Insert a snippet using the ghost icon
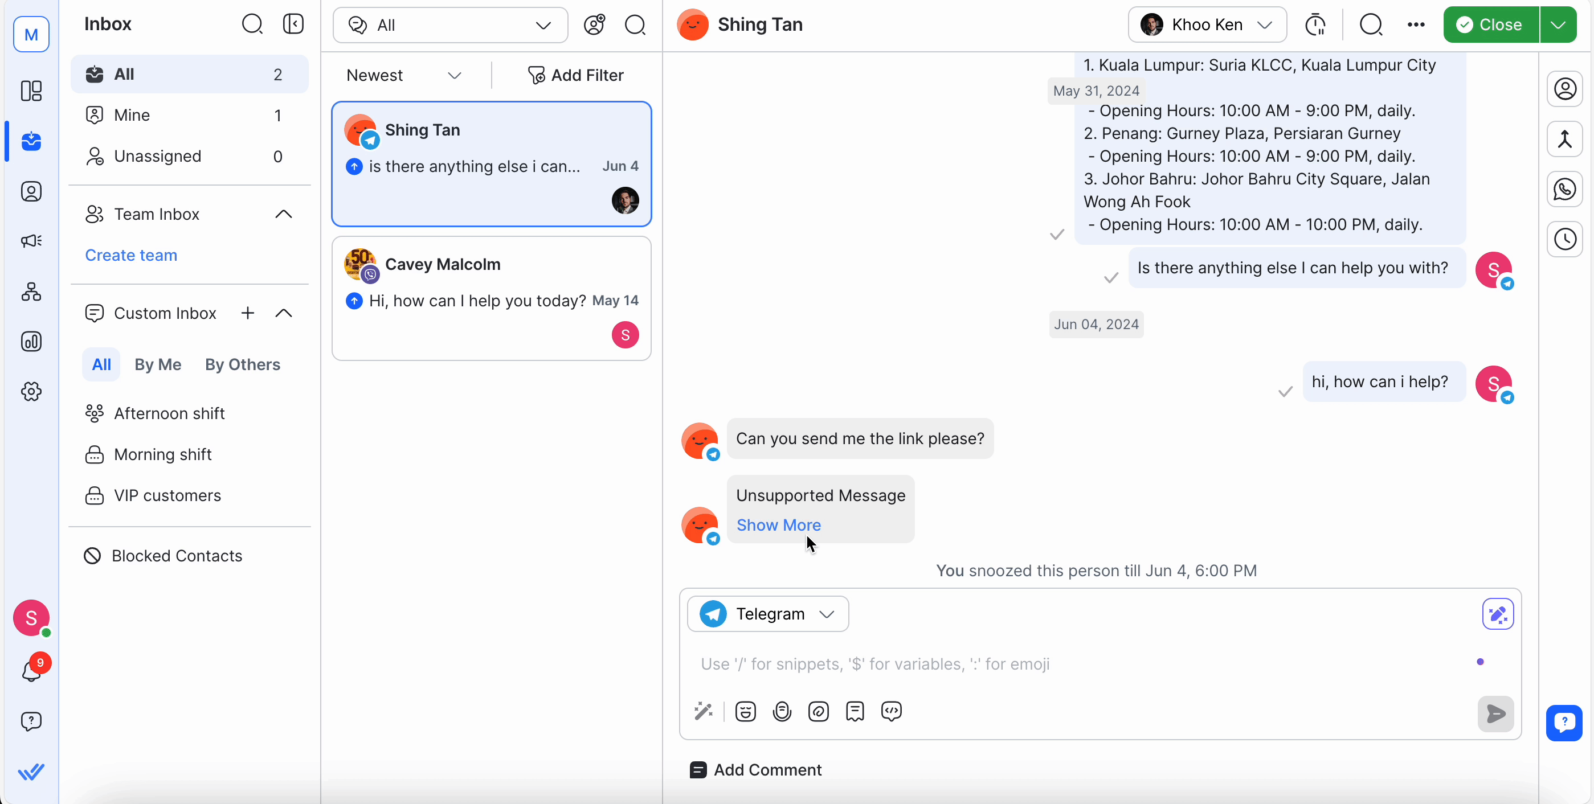This screenshot has width=1594, height=804. tap(855, 711)
